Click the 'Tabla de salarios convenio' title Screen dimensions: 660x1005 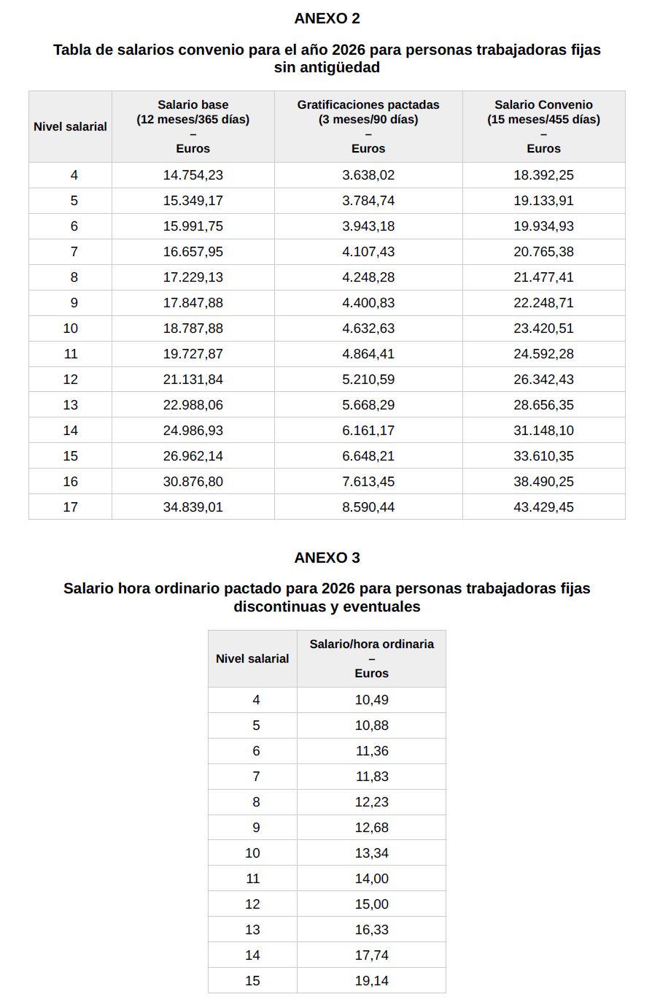pos(327,58)
